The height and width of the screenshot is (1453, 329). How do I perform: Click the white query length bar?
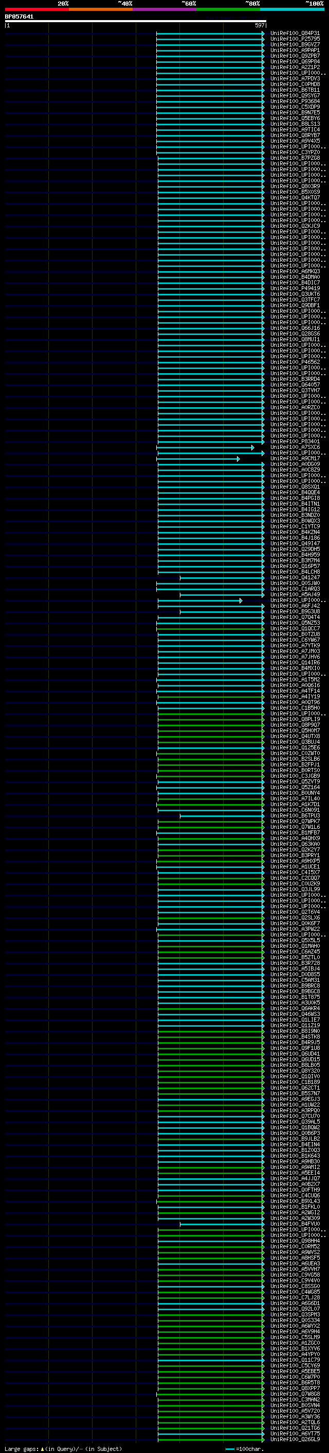pos(136,21)
